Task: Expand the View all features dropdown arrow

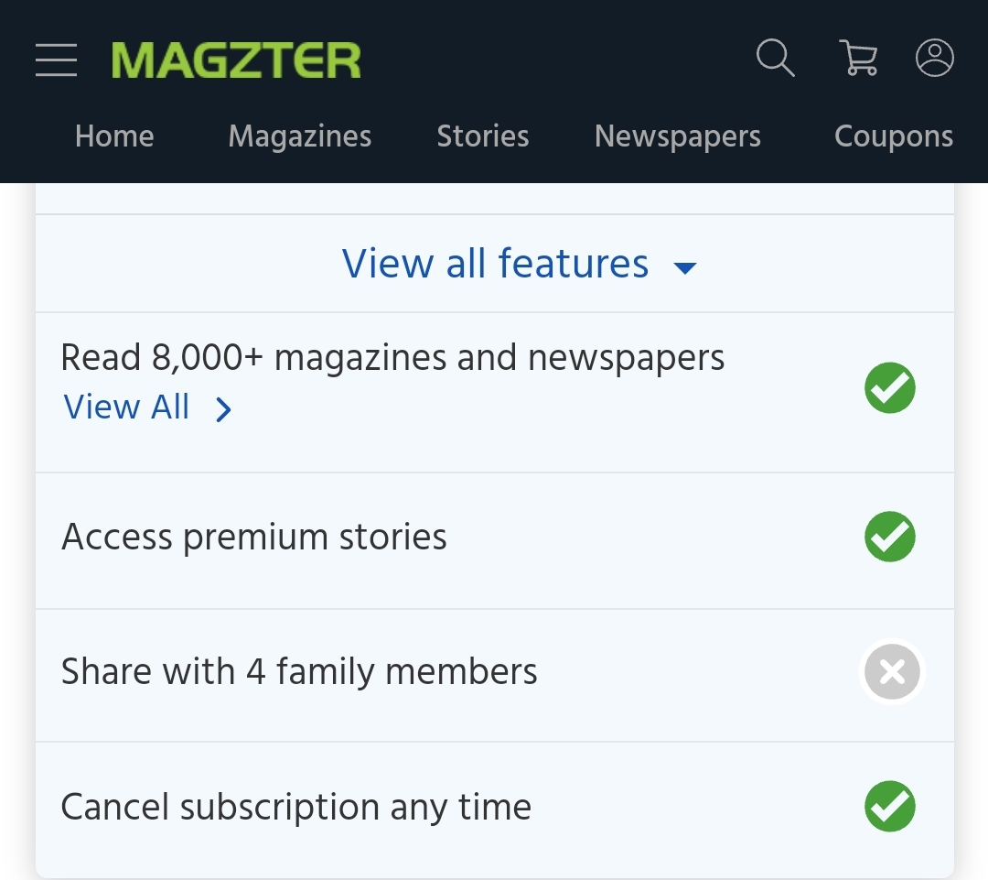Action: [685, 267]
